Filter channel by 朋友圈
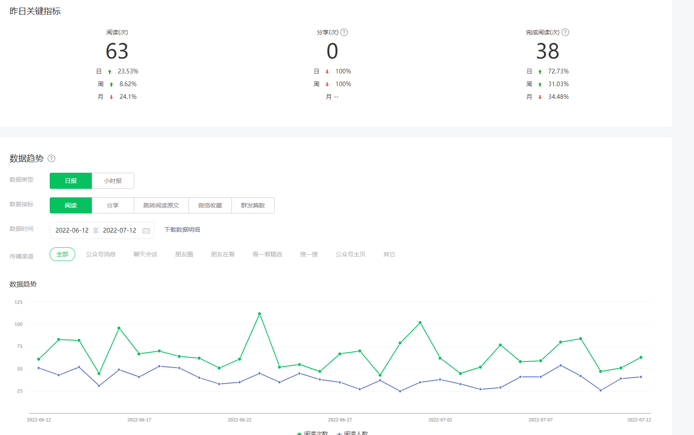Screen dimensions: 694x435 [184, 254]
